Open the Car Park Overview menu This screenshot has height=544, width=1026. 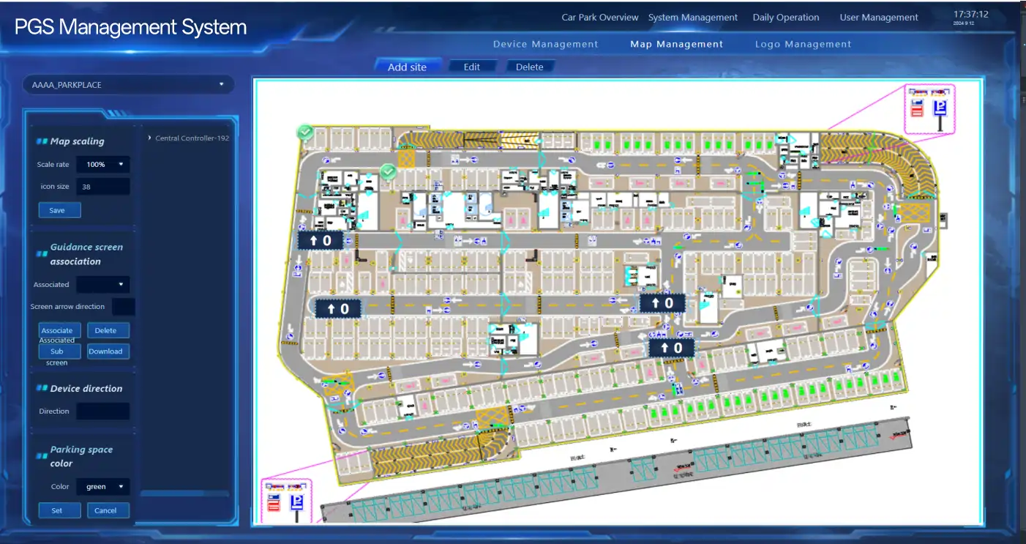(600, 18)
